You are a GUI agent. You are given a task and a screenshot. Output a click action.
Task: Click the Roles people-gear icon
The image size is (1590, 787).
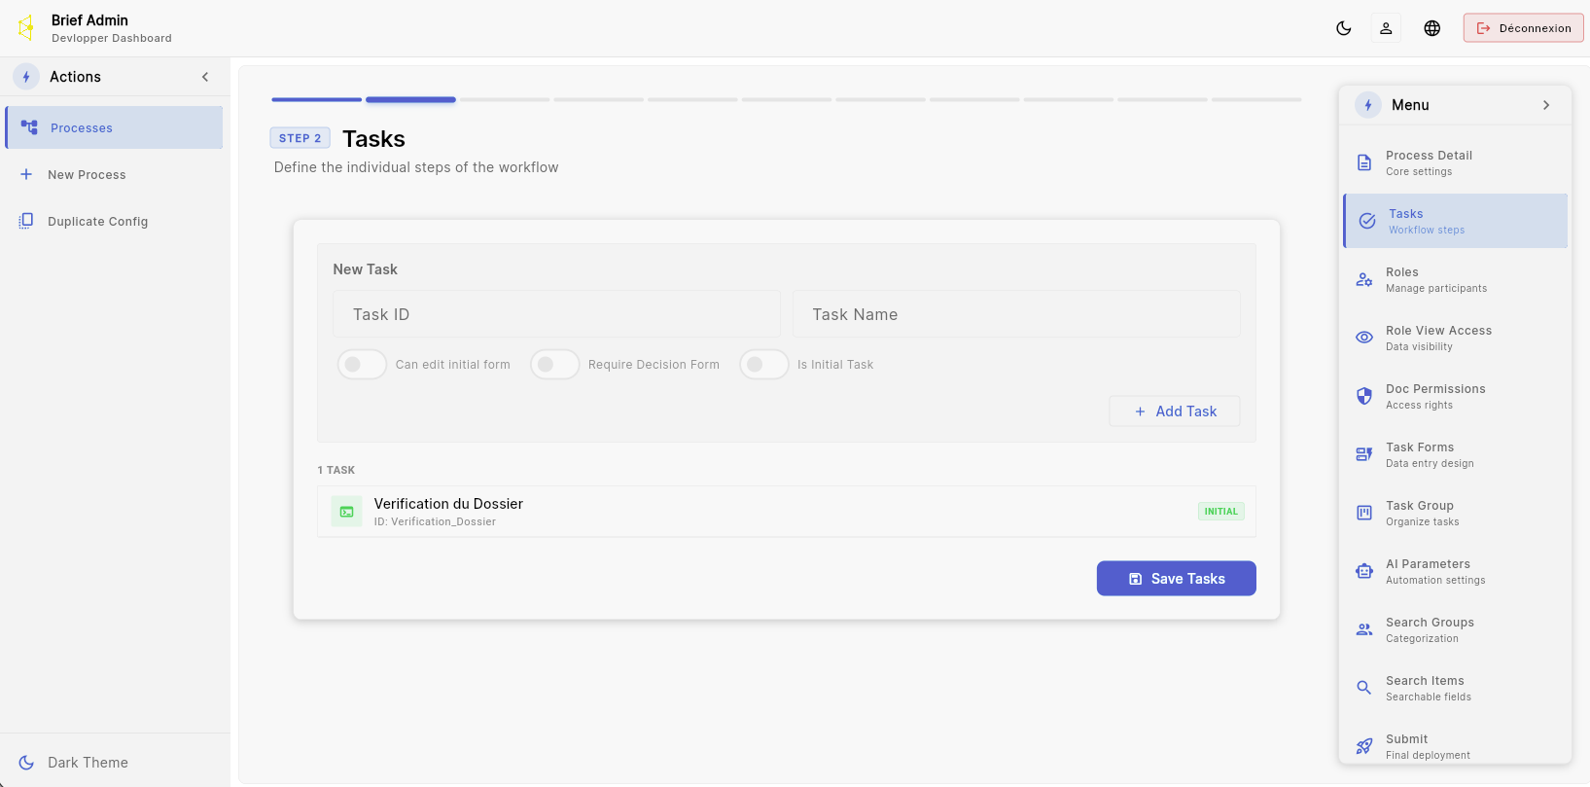tap(1364, 279)
